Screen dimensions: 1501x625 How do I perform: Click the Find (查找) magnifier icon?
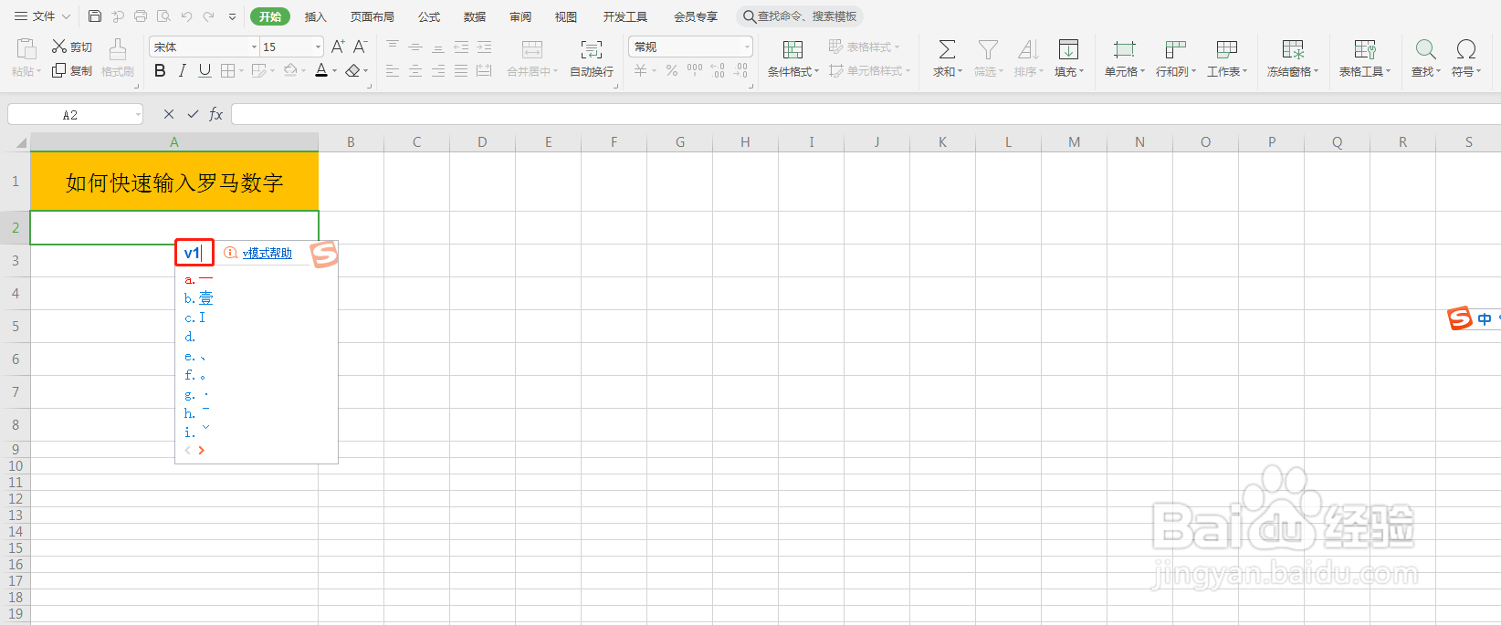[1425, 49]
